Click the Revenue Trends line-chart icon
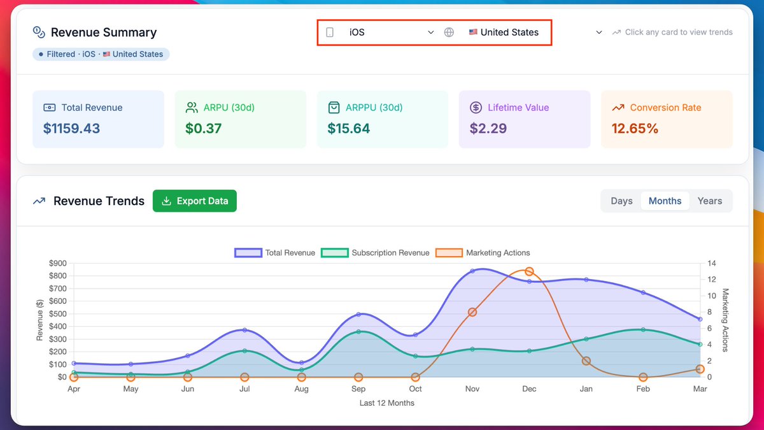Viewport: 764px width, 430px height. tap(39, 201)
